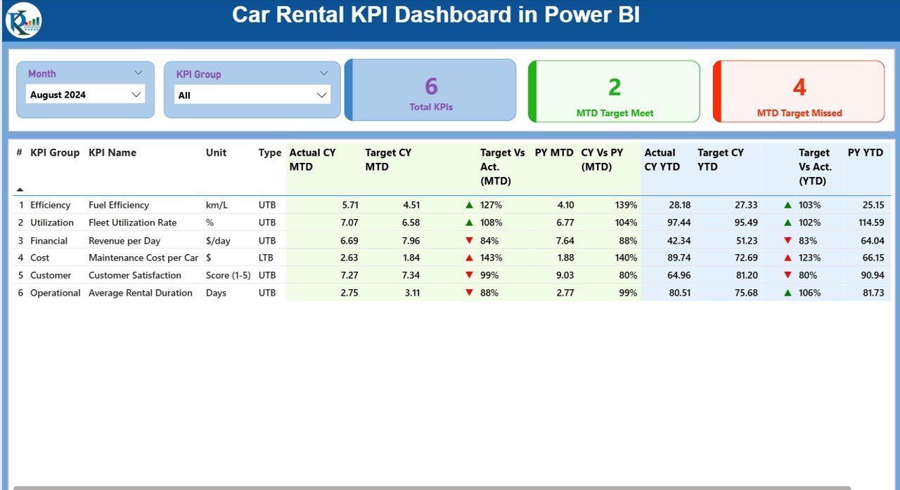Select the MTD Target Missed card
This screenshot has height=490, width=900.
tap(799, 92)
